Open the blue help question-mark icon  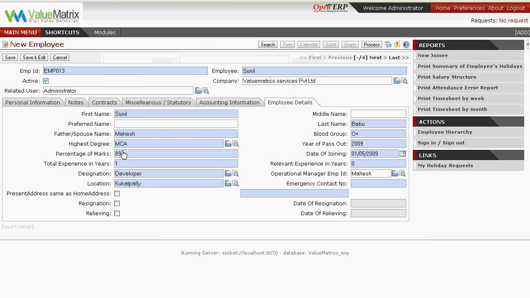pyautogui.click(x=406, y=45)
